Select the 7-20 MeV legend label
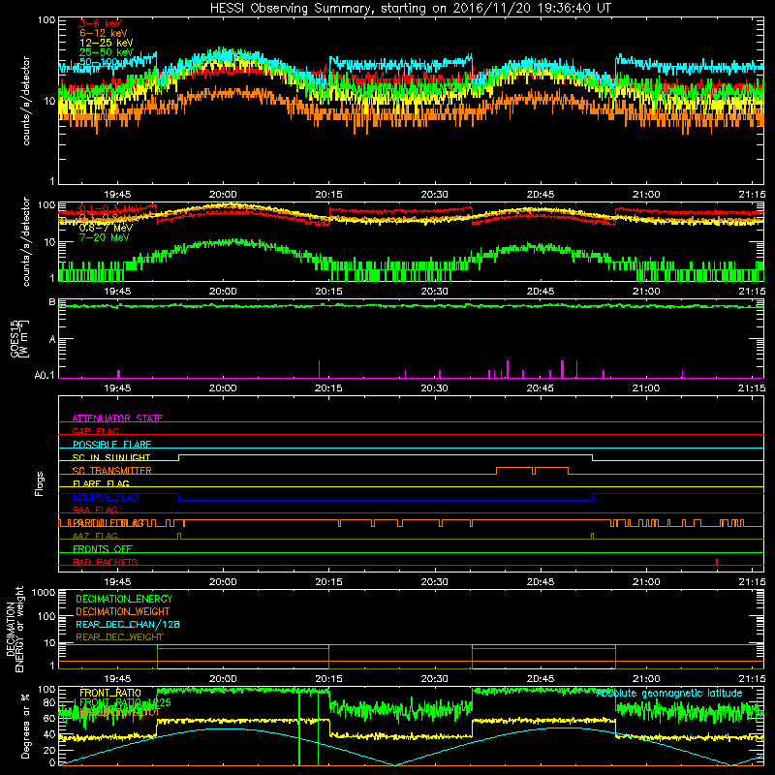This screenshot has width=775, height=775. tap(105, 237)
